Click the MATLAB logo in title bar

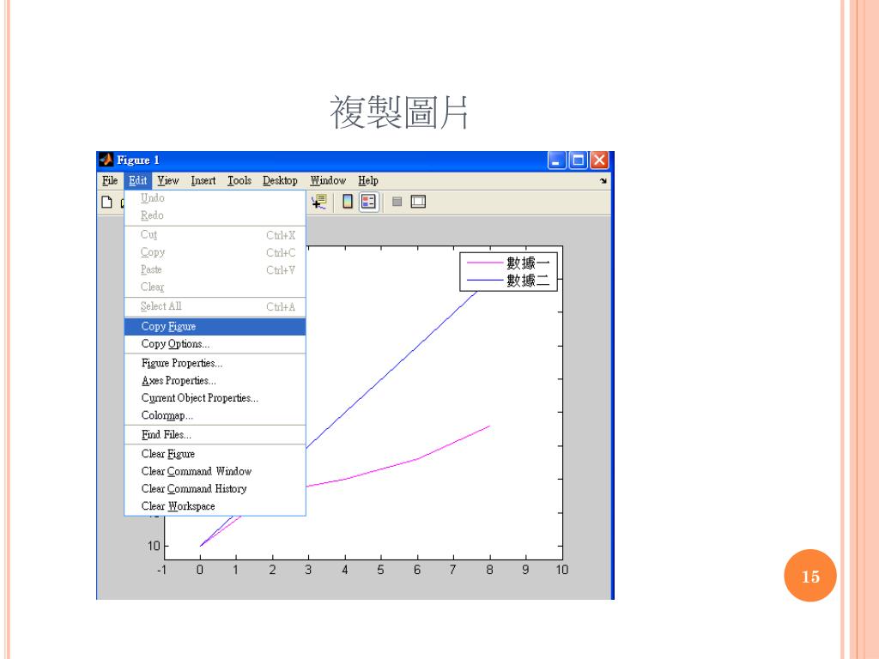(x=106, y=160)
